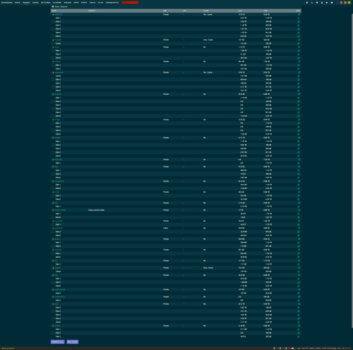The height and width of the screenshot is (350, 353).
Task: Click orange warning triangle beside appdata
Action: pos(53,40)
